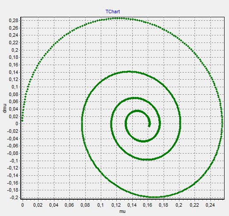The image size is (229, 216).
Task: Click the 0,1 label on vertical axis
Action: click(15, 87)
